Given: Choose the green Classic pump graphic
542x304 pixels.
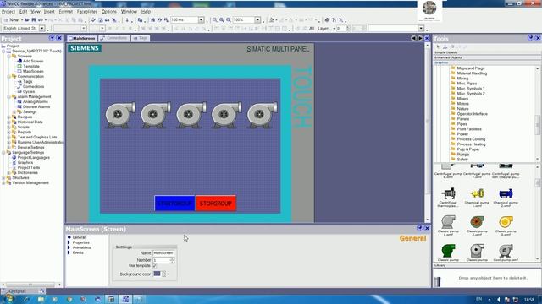Looking at the screenshot, I should (448, 251).
